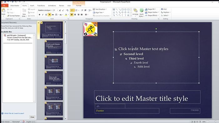Increase font size with Grow Font icon

click(x=60, y=10)
